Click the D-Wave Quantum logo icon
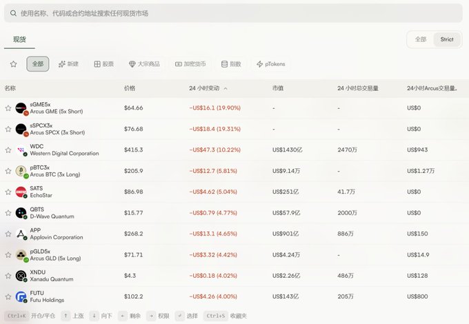The width and height of the screenshot is (469, 324). (21, 213)
